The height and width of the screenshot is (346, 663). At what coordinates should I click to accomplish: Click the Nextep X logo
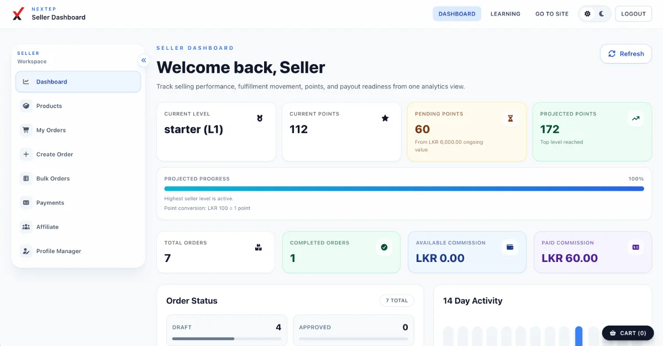point(18,14)
